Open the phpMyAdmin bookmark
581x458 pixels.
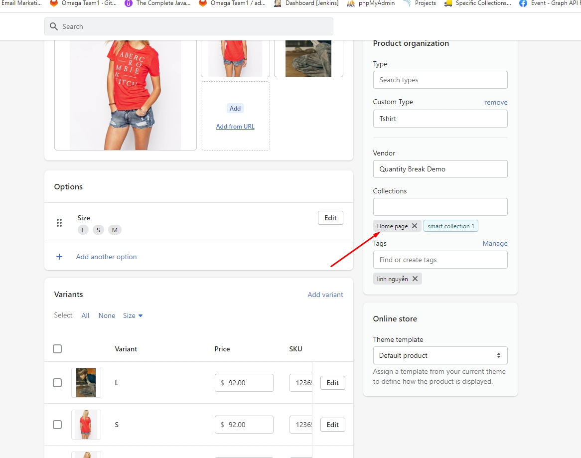click(x=371, y=3)
